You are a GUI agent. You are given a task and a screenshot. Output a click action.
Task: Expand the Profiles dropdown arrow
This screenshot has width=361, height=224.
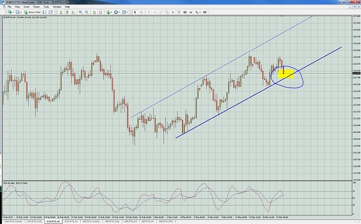(x=21, y=12)
